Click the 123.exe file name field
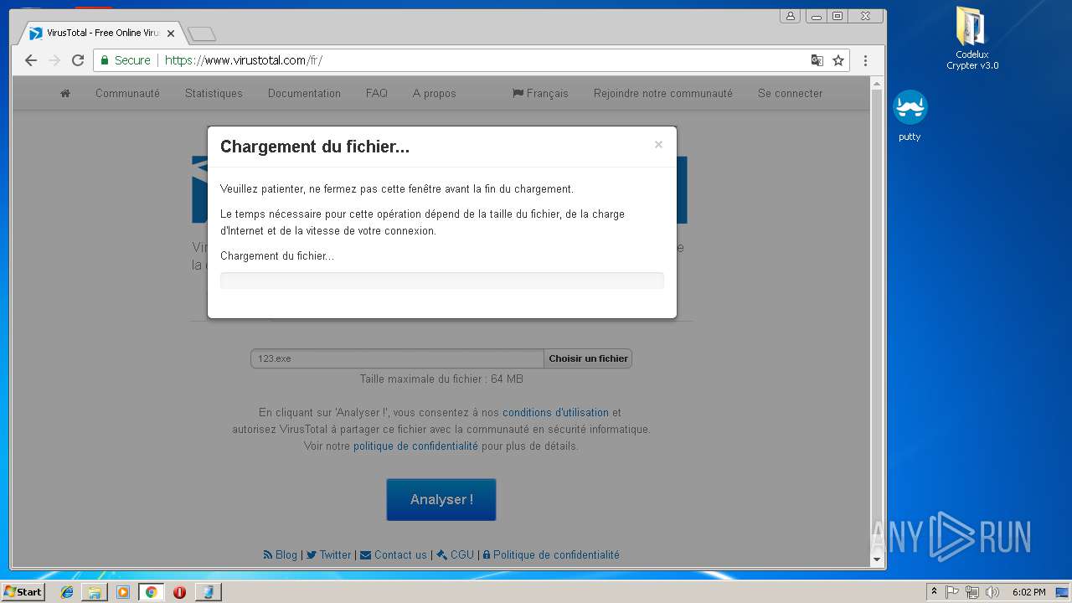Viewport: 1072px width, 603px height. point(397,358)
